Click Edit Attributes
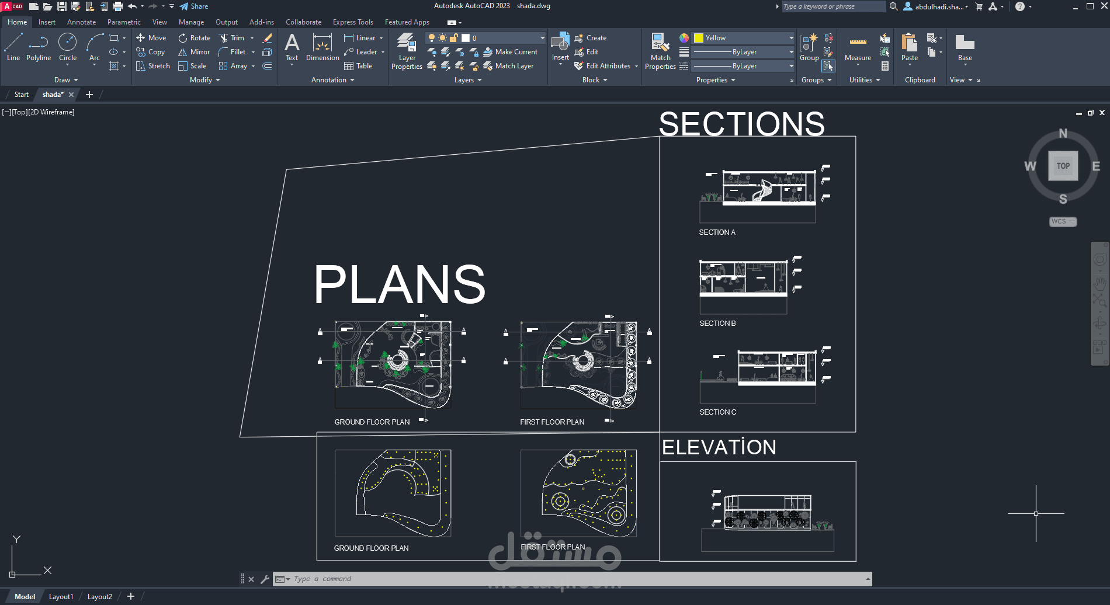The height and width of the screenshot is (605, 1110). coord(603,66)
